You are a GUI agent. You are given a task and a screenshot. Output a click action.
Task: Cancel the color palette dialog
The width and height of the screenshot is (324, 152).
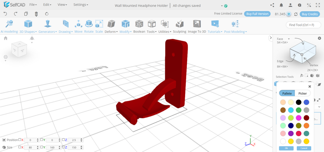tap(304, 148)
